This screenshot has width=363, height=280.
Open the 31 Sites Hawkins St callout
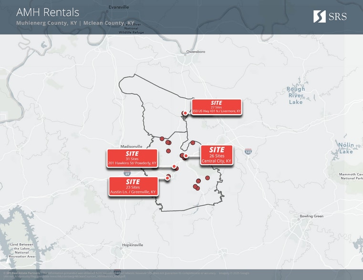[x=132, y=159]
